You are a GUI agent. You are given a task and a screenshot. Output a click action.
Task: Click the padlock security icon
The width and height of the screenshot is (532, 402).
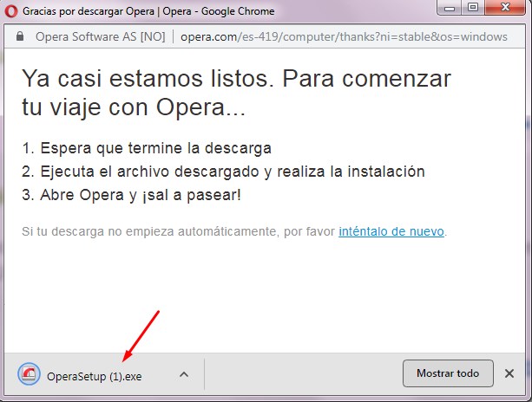pos(20,36)
